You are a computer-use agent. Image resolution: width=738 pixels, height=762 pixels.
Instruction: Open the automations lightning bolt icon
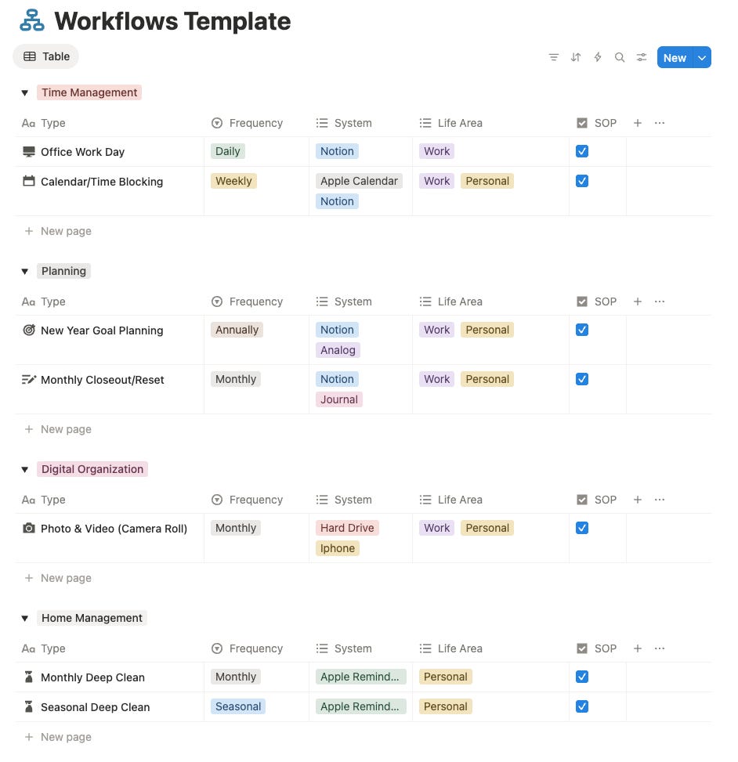click(598, 57)
